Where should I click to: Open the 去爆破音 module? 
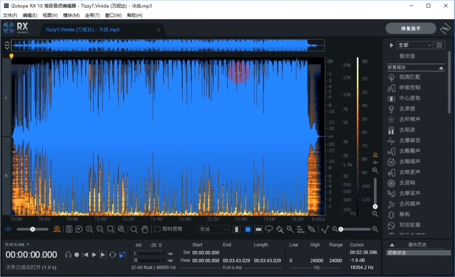409,140
